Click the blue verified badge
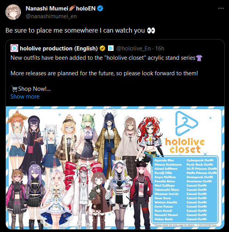Image resolution: width=229 pixels, height=232 pixels. (x=100, y=9)
